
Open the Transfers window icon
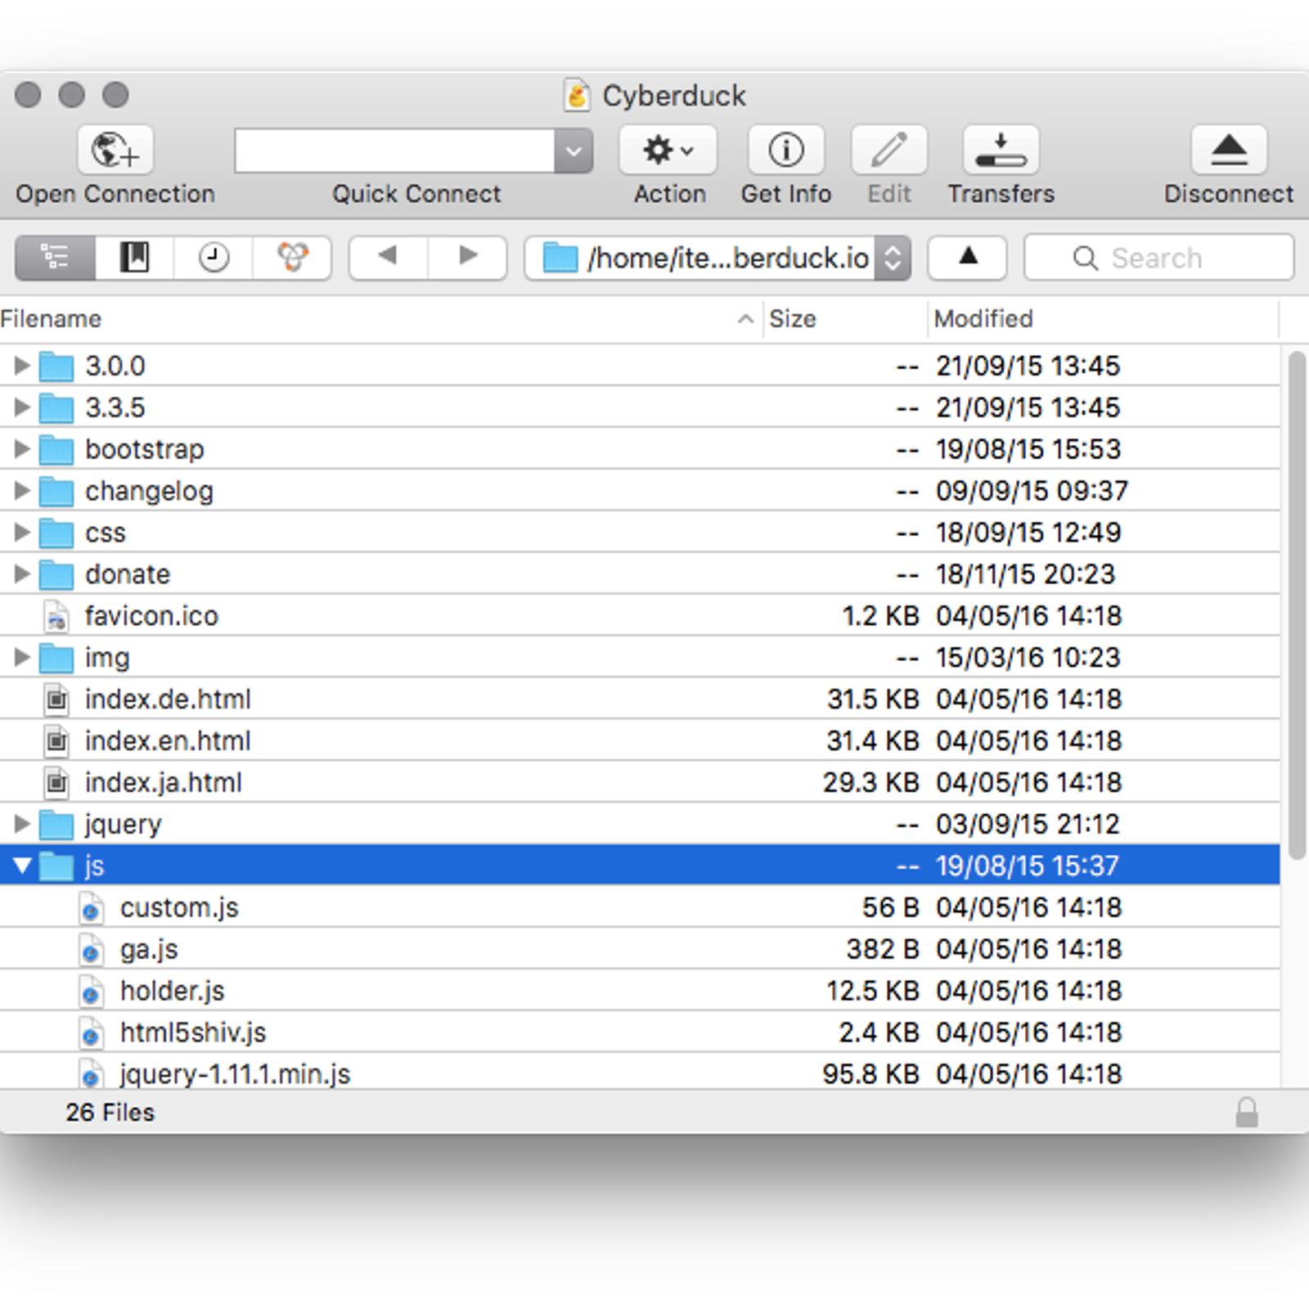point(1001,150)
